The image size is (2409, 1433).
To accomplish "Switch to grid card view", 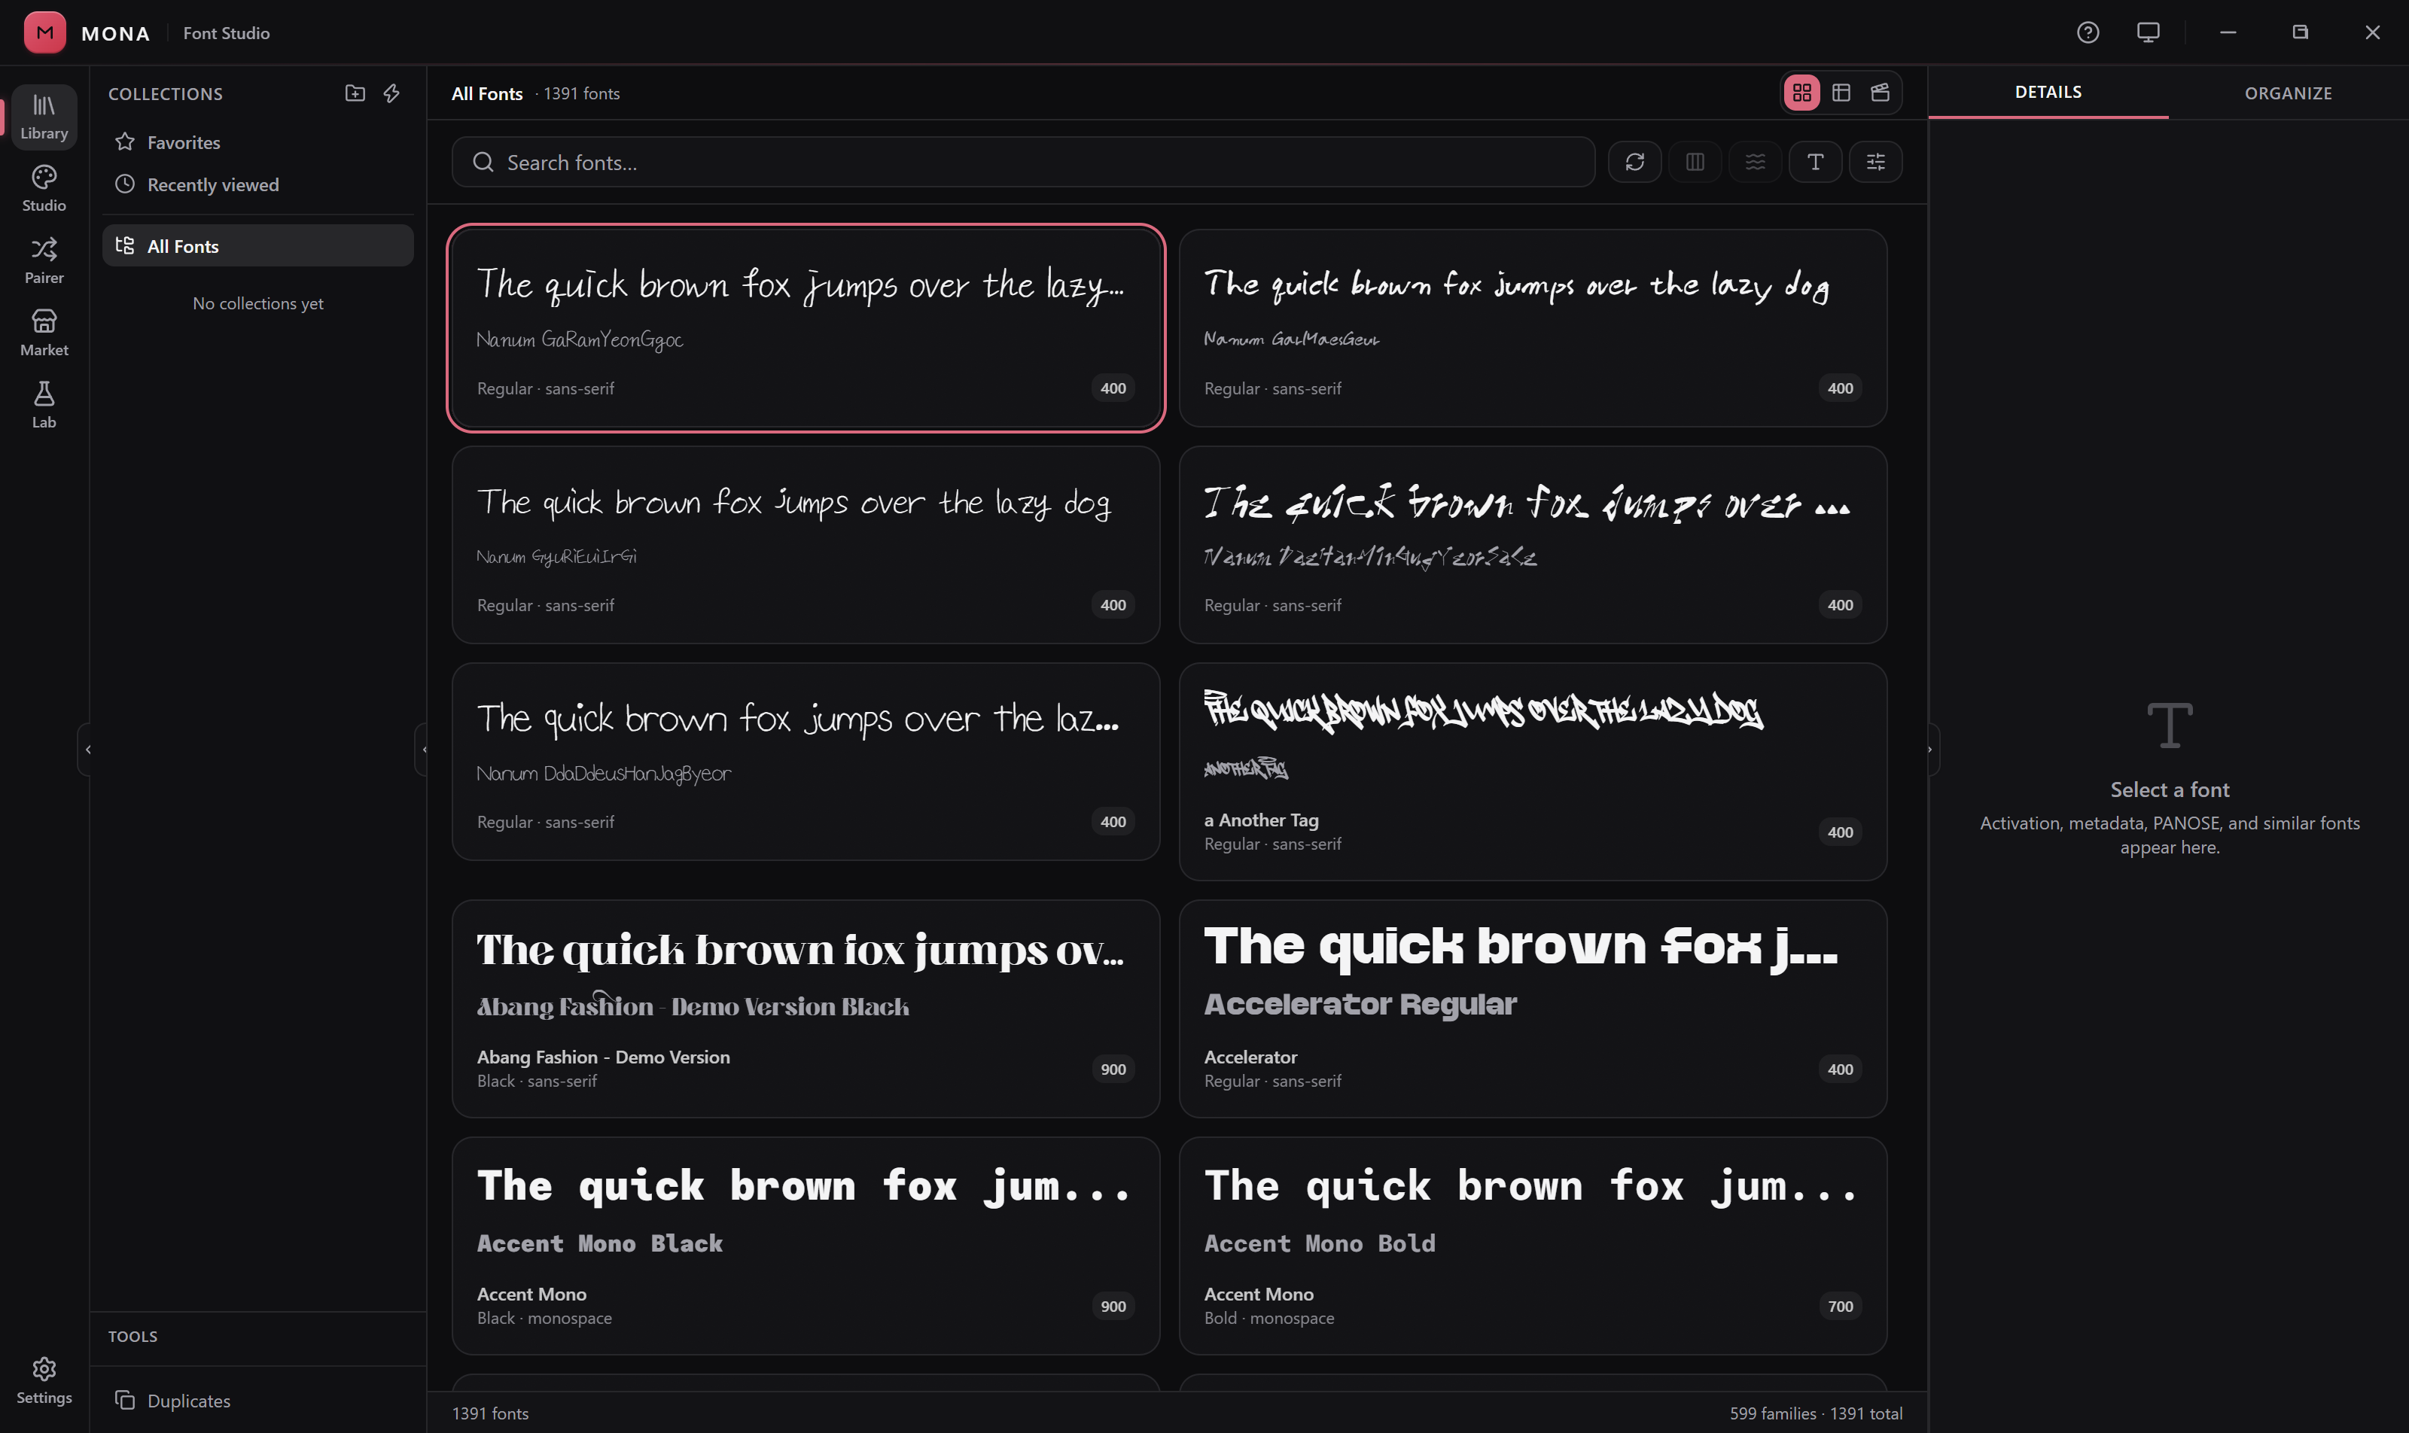I will (1801, 93).
